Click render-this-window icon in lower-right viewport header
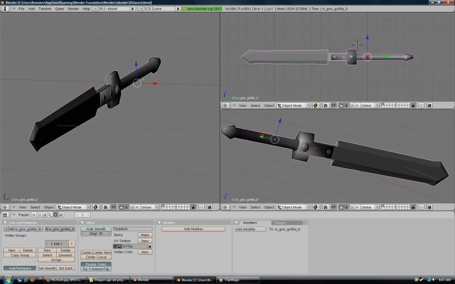The height and width of the screenshot is (284, 455). click(429, 207)
